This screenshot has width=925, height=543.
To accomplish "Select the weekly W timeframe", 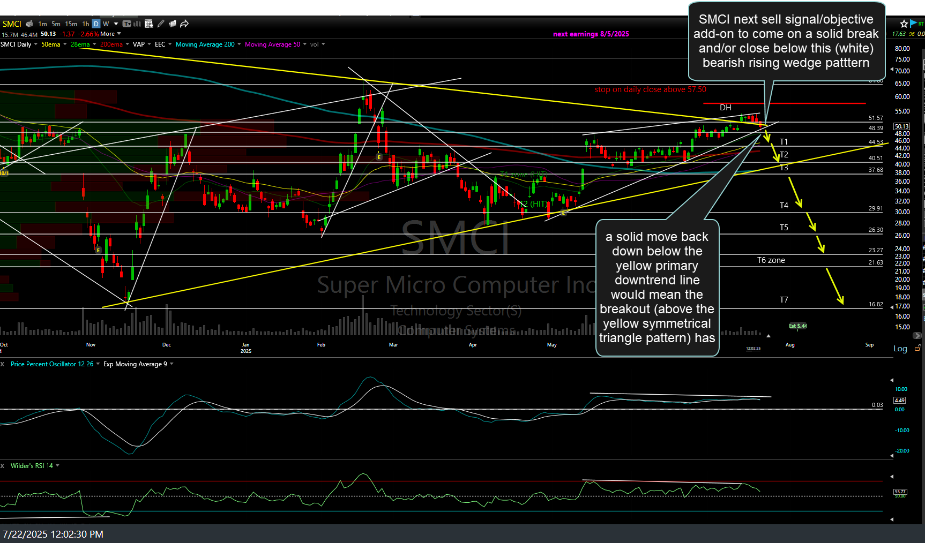I will [x=106, y=24].
